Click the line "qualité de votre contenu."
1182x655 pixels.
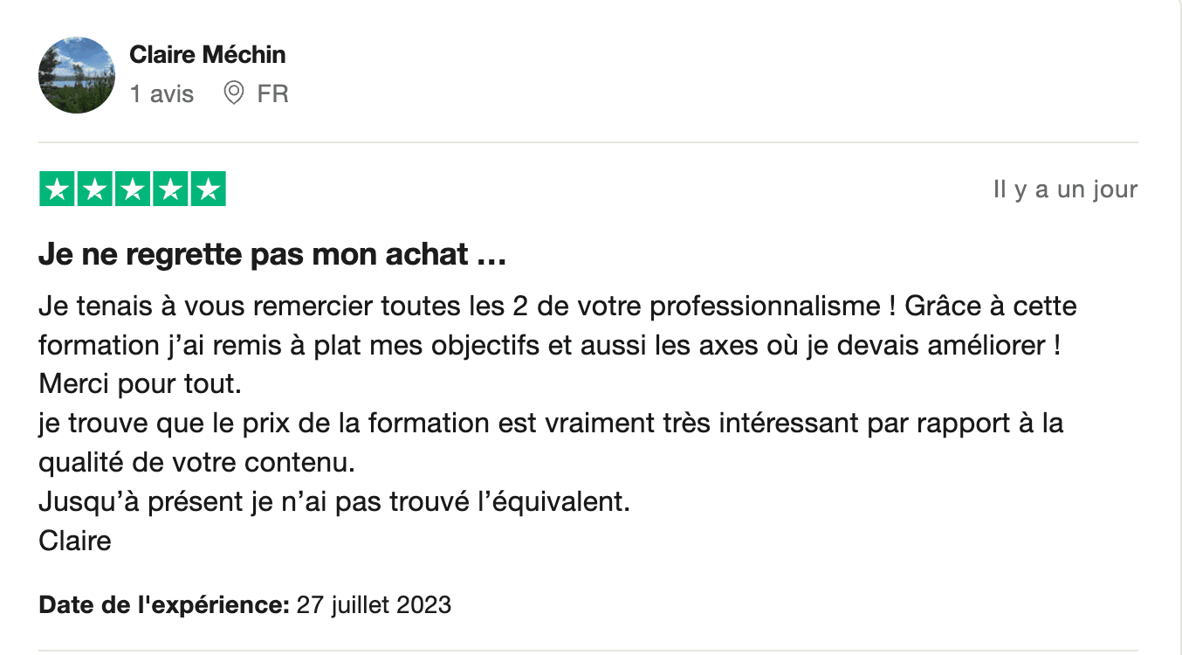(196, 463)
